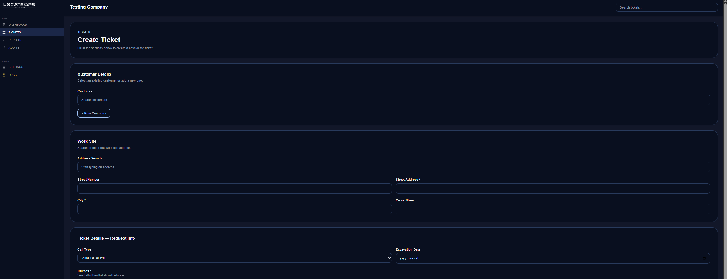This screenshot has height=279, width=727.
Task: Click the Street Address input
Action: tap(553, 189)
